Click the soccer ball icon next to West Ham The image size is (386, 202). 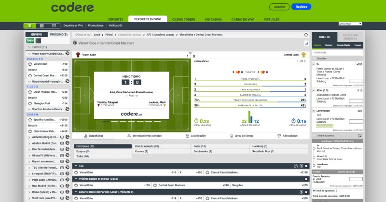point(67,198)
